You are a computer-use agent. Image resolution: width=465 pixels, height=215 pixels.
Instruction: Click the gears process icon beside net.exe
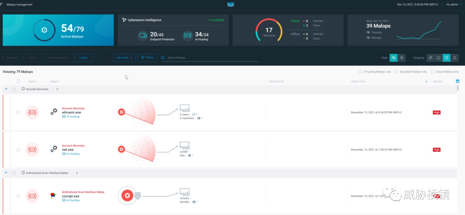[54, 149]
